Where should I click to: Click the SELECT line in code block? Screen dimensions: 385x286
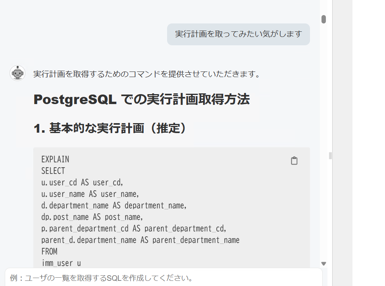(x=53, y=171)
